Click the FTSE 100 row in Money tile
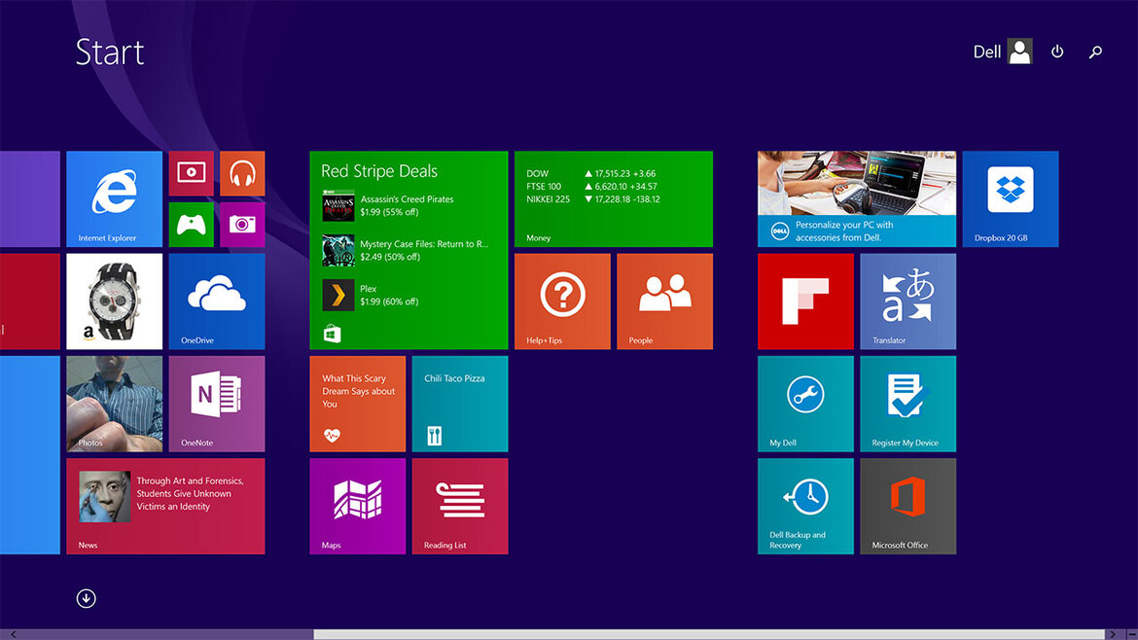Viewport: 1138px width, 640px height. (591, 187)
